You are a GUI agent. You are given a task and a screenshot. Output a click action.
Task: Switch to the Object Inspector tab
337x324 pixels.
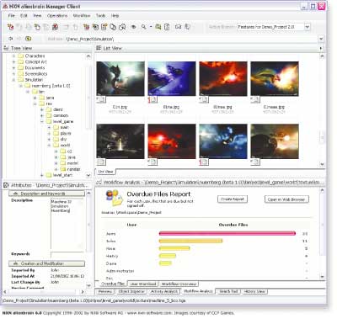pos(131,291)
